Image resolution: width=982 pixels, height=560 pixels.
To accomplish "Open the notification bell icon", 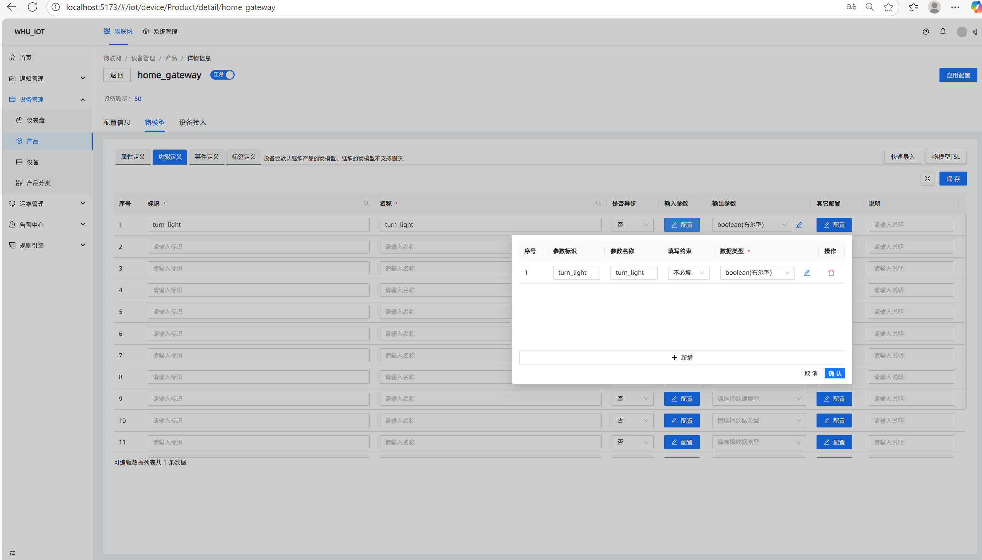I will coord(943,31).
